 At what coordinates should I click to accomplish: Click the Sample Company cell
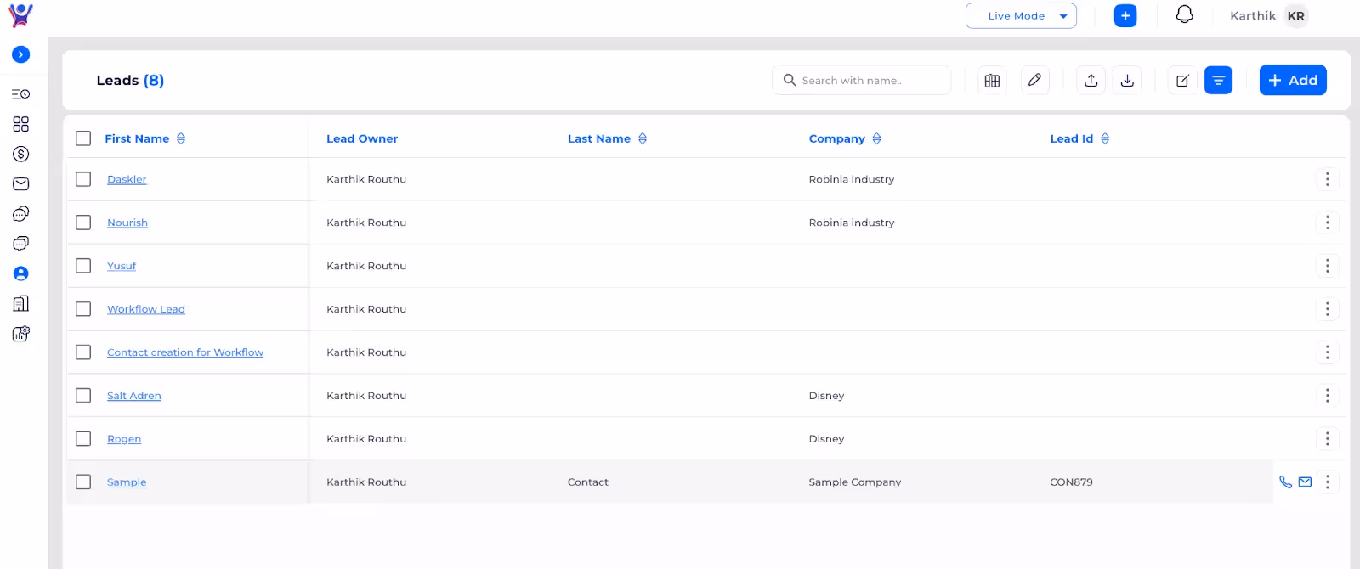coord(855,482)
